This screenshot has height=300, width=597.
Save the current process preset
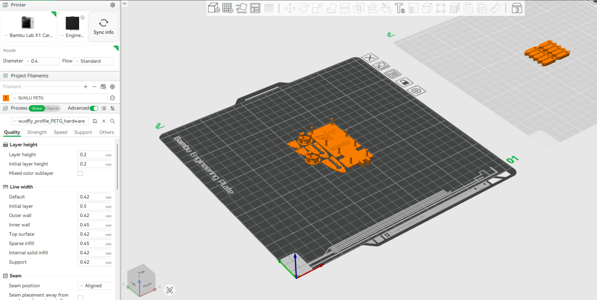(x=95, y=121)
